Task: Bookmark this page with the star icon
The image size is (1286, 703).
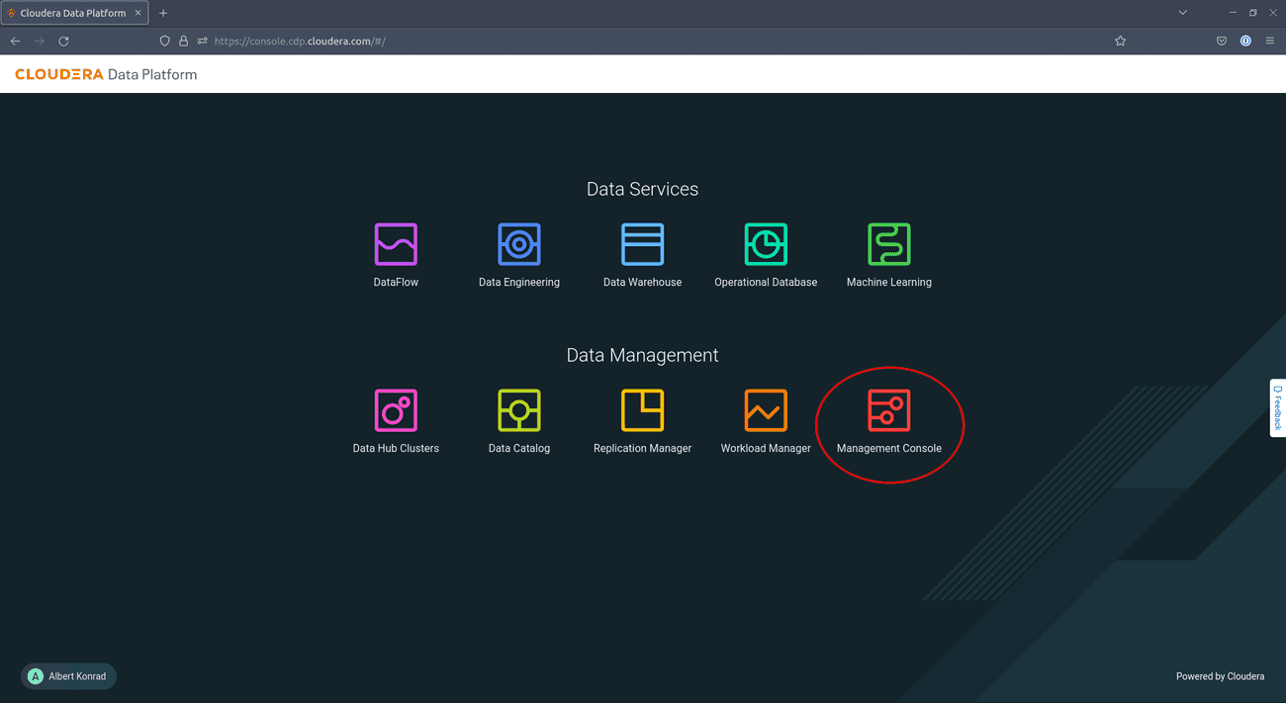Action: point(1120,42)
